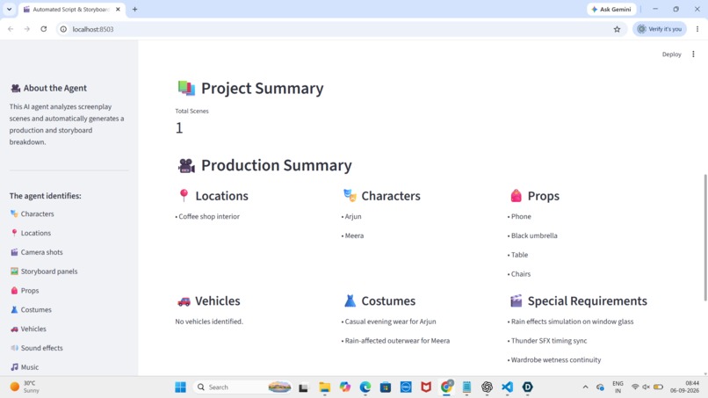Close the Automated Script & Storyboard tab
Viewport: 708px width, 398px height.
coord(118,9)
